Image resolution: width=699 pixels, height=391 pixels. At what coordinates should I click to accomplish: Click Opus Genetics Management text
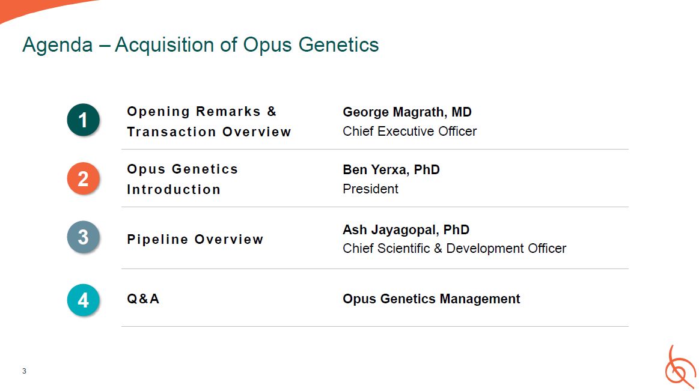coord(431,299)
